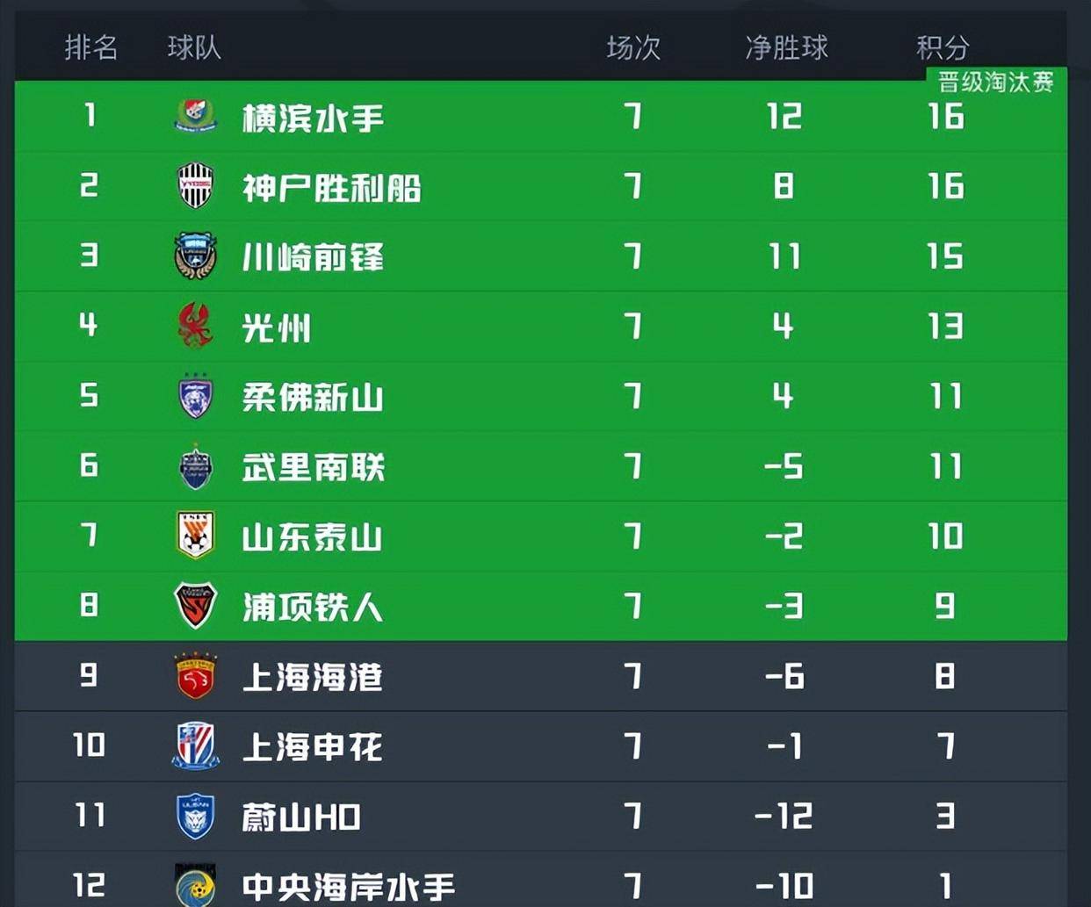1091x907 pixels.
Task: Click the Pohang Steelers (浦项铁人) shield logo
Action: [195, 606]
